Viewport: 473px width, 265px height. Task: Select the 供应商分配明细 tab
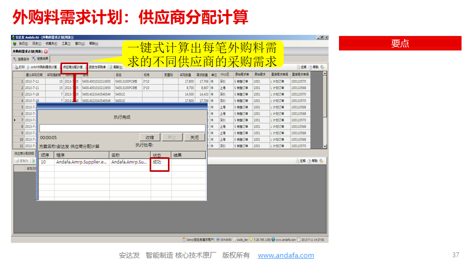(x=23, y=154)
